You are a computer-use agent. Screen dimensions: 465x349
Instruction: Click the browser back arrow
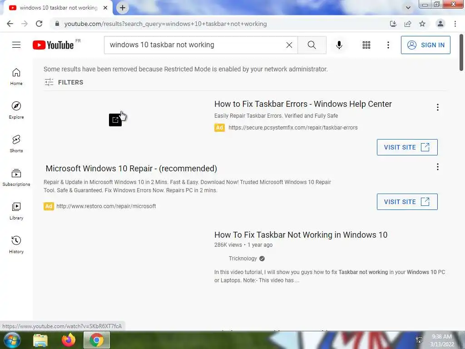10,24
